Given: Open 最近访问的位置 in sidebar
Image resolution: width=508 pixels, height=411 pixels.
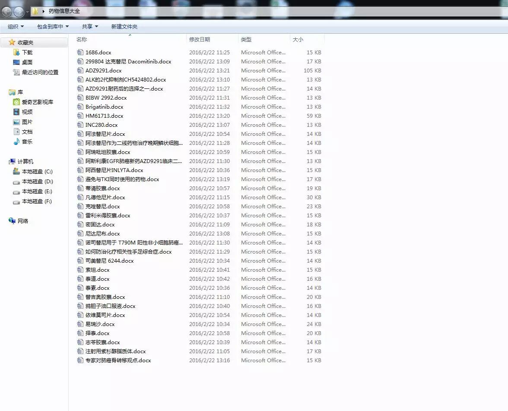Looking at the screenshot, I should pyautogui.click(x=35, y=72).
